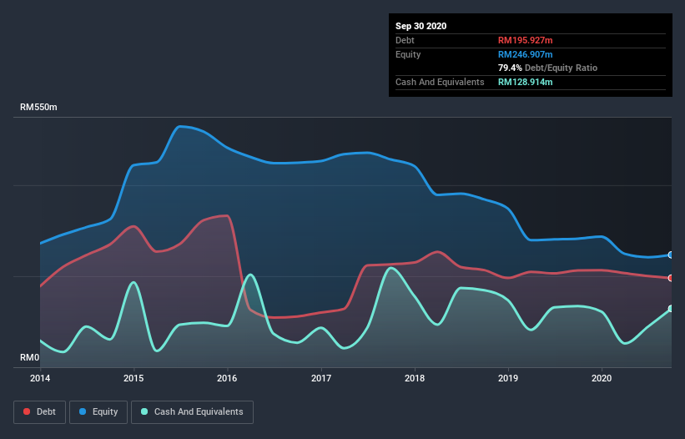Click the red Debt legend dot
The height and width of the screenshot is (439, 685).
click(x=27, y=411)
